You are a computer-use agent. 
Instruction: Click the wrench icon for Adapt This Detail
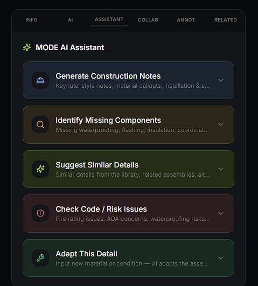point(40,258)
